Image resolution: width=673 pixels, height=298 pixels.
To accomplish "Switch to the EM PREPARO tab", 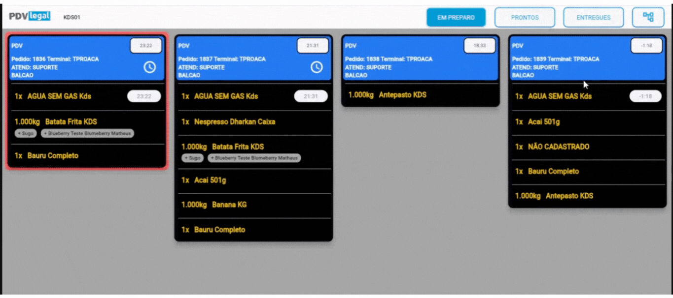I will coord(456,17).
